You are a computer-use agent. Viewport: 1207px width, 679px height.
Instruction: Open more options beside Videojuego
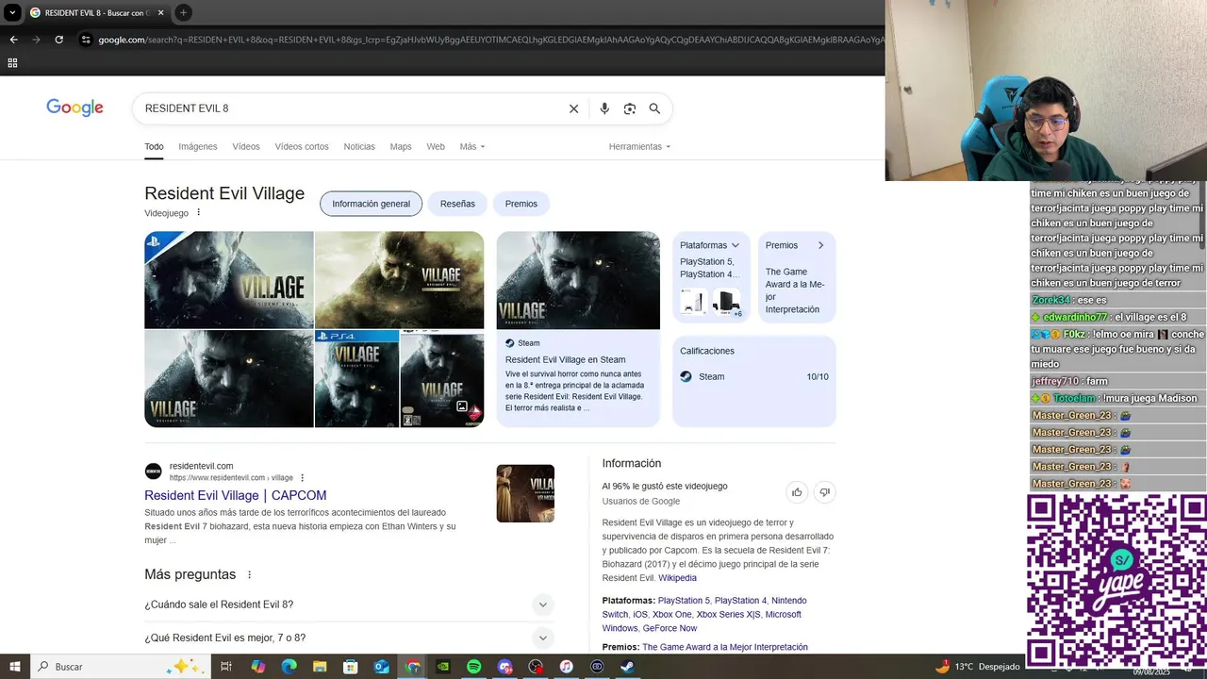(198, 213)
